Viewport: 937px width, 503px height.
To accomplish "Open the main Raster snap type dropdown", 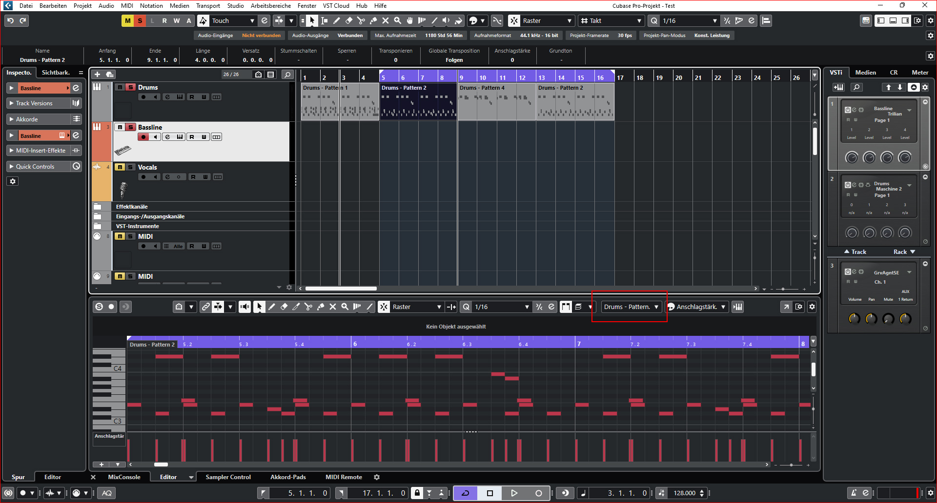I will tap(547, 20).
